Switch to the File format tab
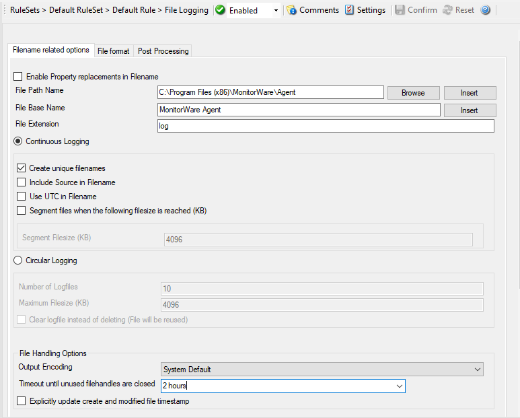This screenshot has height=418, width=520. click(113, 51)
